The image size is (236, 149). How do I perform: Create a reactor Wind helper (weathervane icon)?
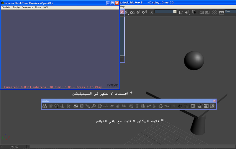[106, 106]
